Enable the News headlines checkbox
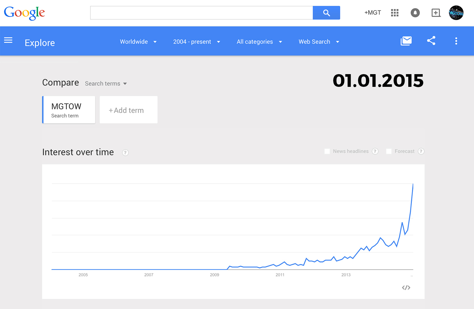 click(327, 151)
